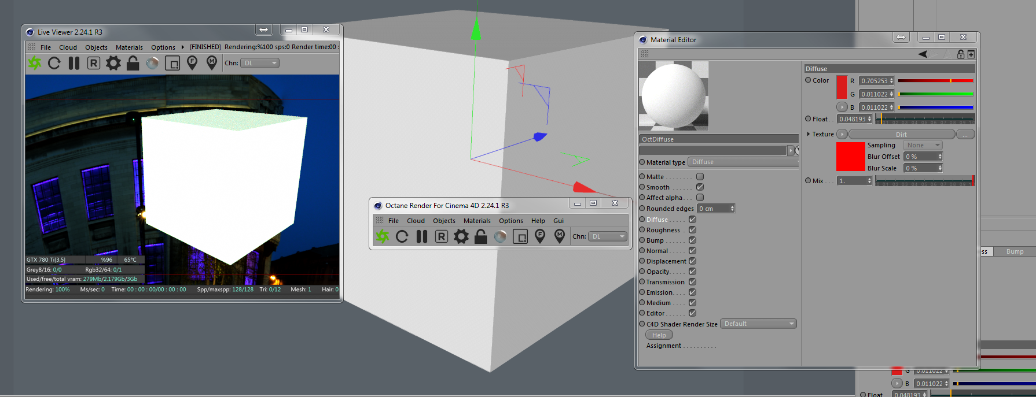1036x397 pixels.
Task: Toggle lock icon in Octane Render dialog
Action: point(481,236)
